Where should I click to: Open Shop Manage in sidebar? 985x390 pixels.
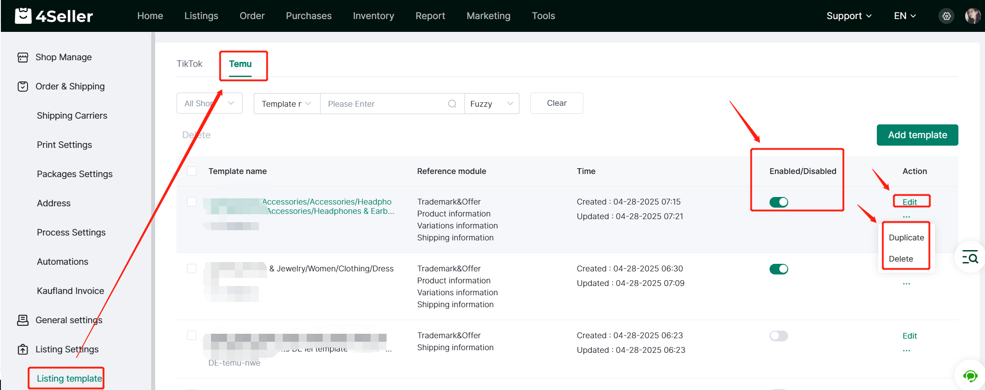(63, 57)
